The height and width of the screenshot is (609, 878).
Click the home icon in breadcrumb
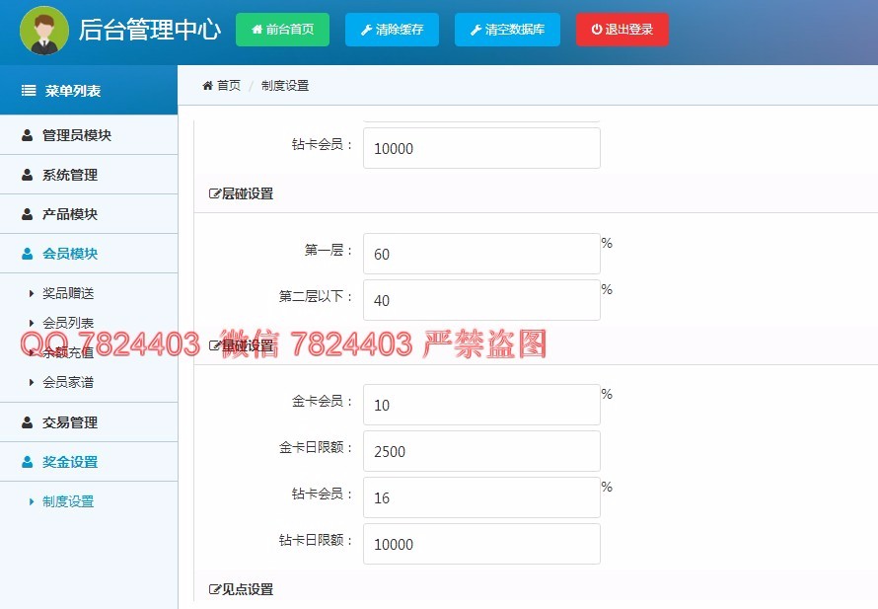[x=208, y=85]
